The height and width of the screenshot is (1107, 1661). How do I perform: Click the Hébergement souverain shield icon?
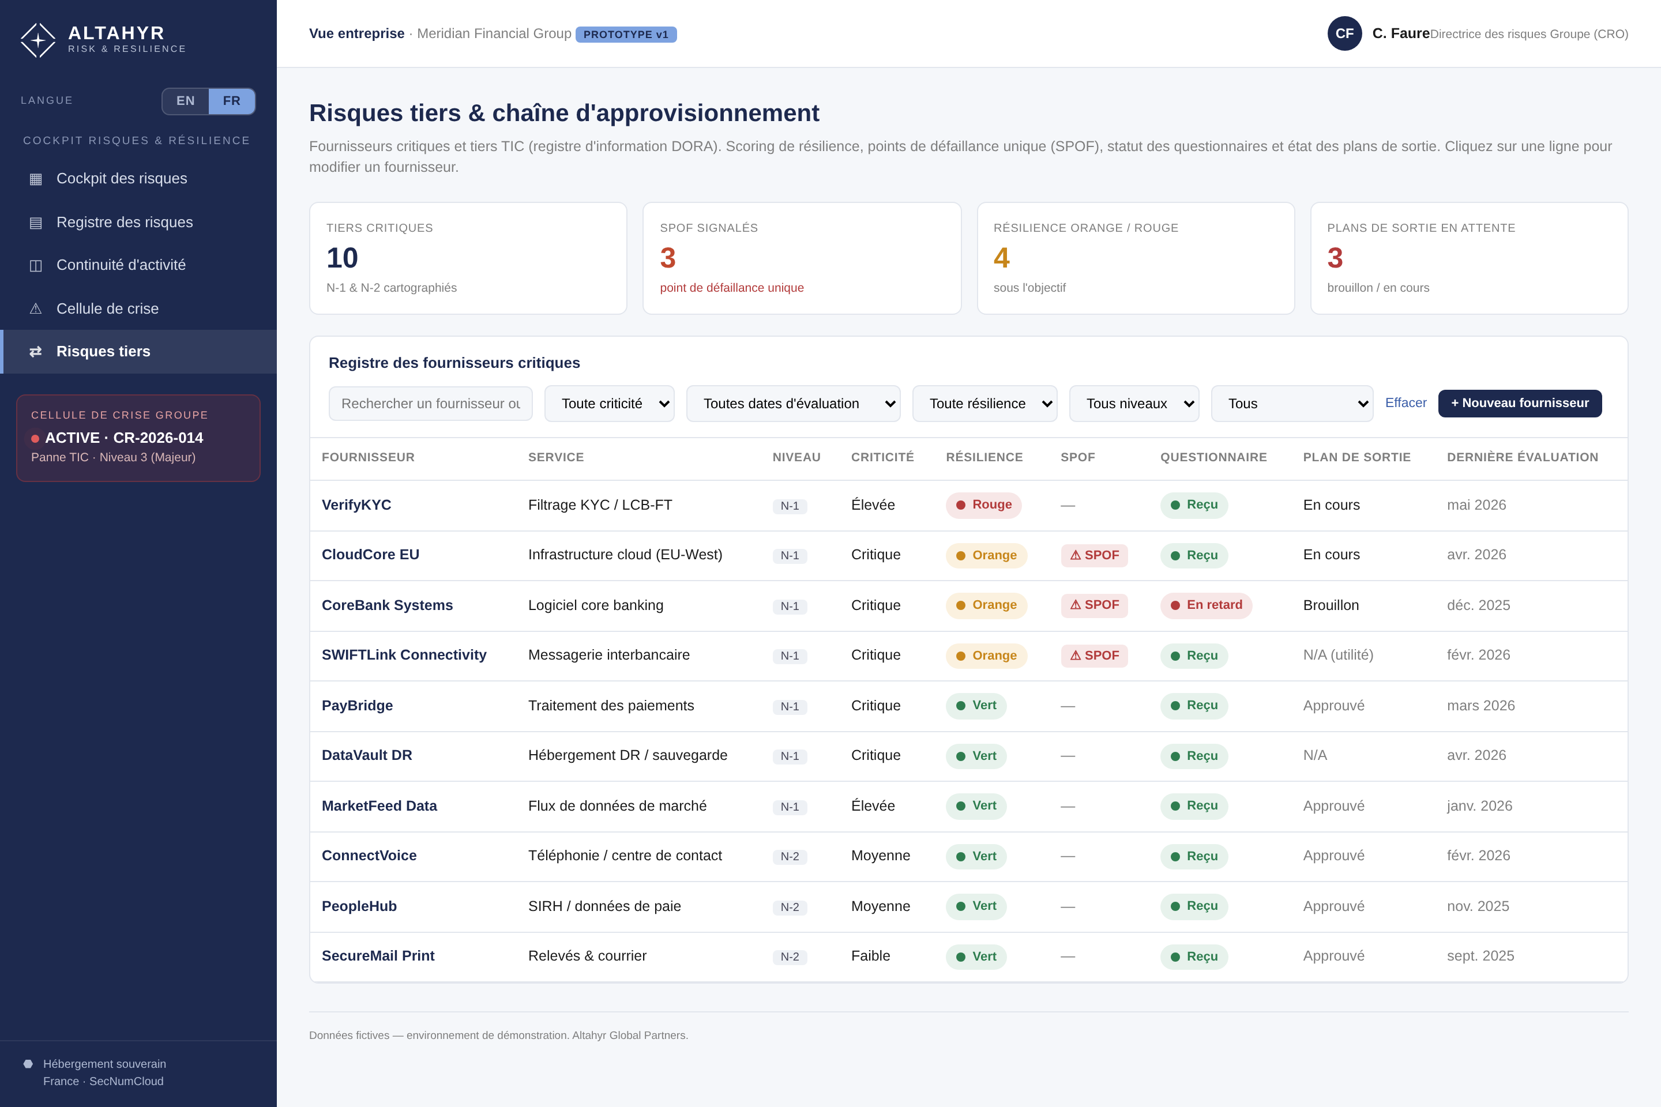tap(28, 1064)
